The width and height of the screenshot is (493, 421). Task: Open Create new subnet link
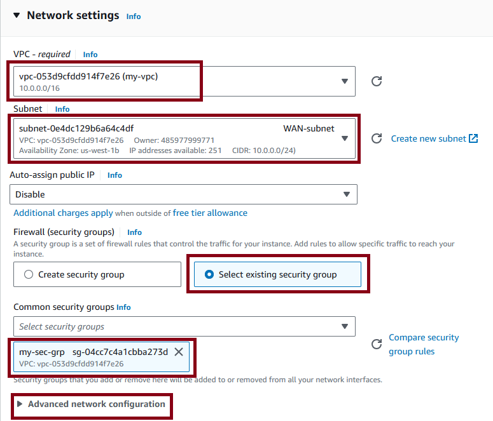click(x=429, y=138)
